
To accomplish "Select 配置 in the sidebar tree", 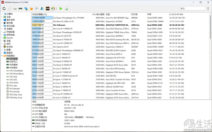I will click(x=8, y=50).
